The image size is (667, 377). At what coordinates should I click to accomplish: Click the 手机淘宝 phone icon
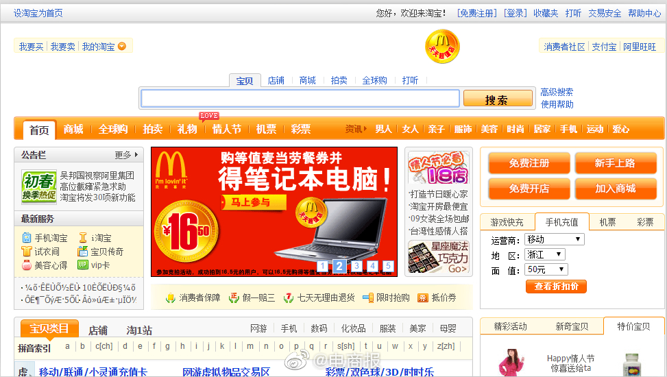tap(26, 238)
